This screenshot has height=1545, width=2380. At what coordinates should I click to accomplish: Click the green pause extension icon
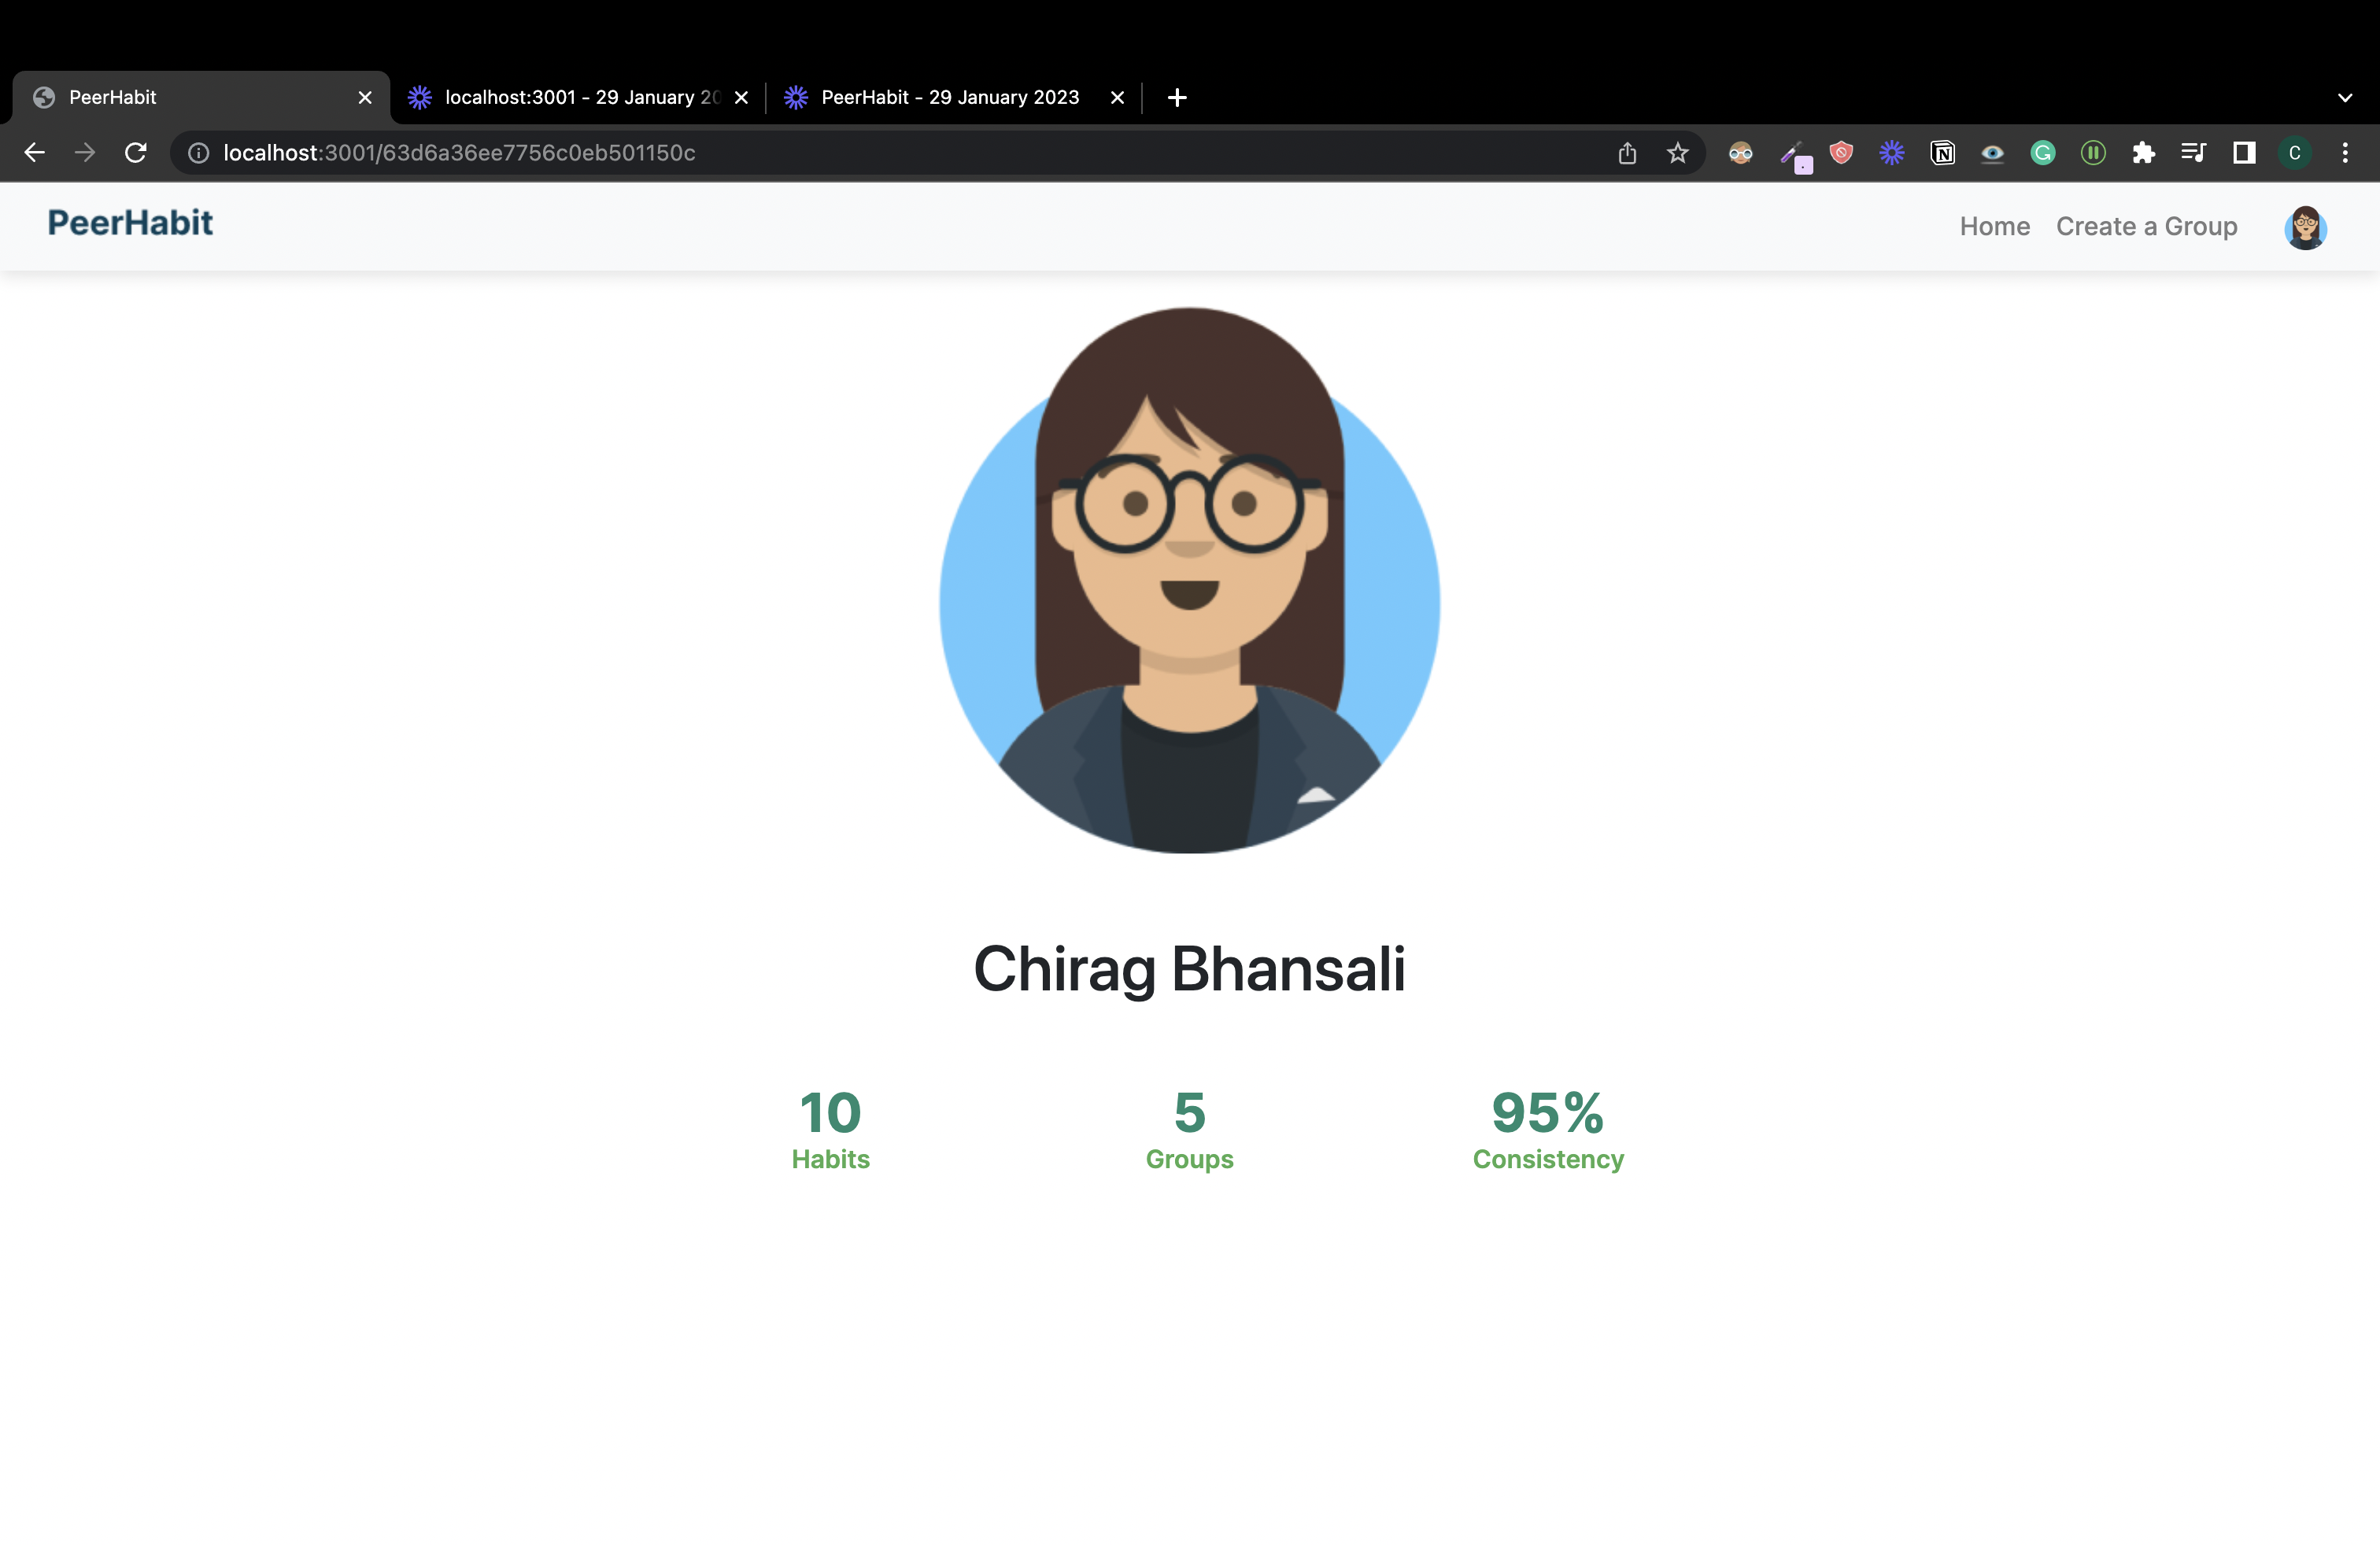2092,153
